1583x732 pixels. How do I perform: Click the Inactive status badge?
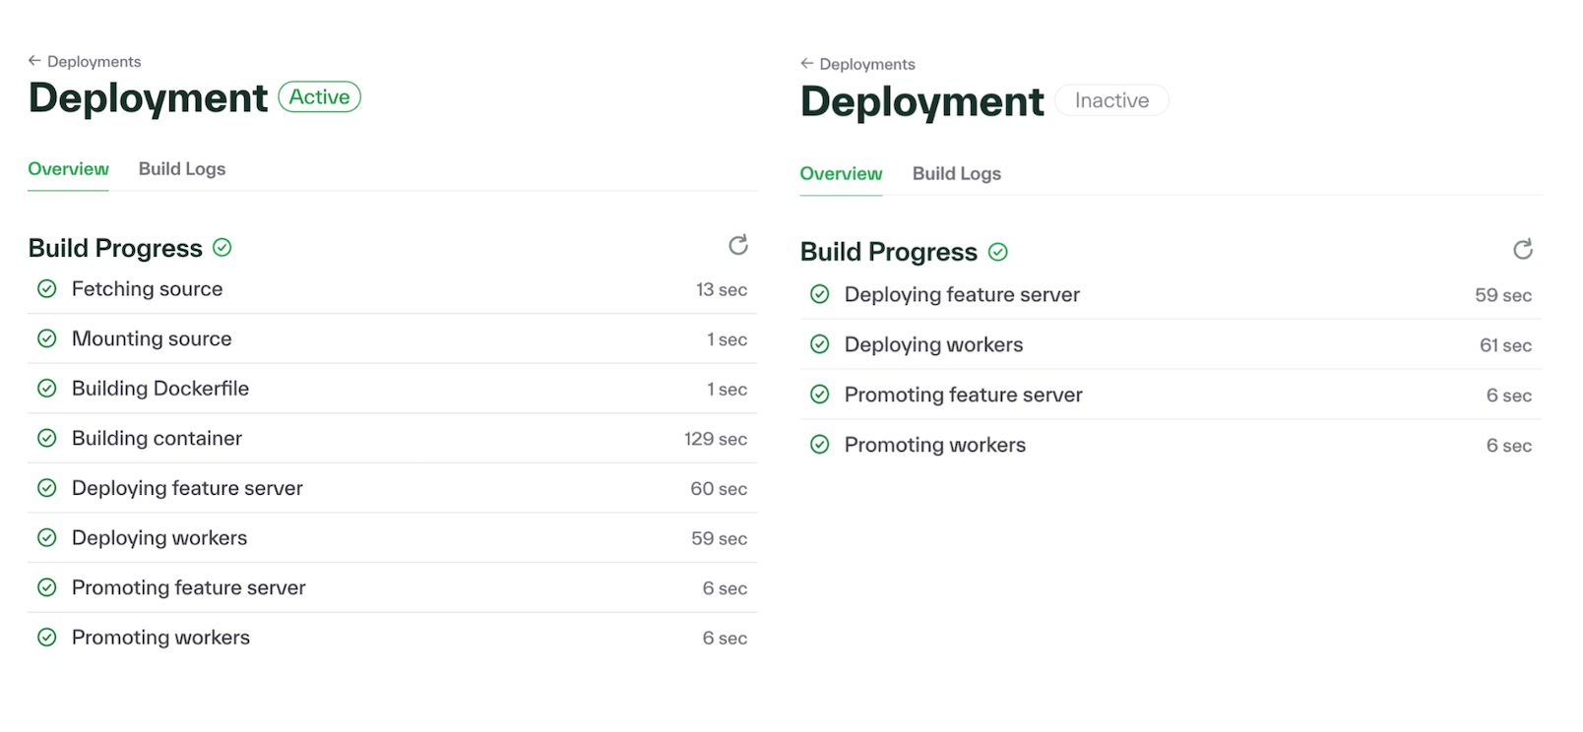(x=1111, y=100)
